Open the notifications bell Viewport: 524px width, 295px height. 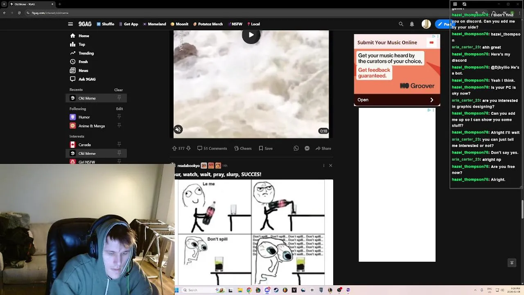coord(412,24)
